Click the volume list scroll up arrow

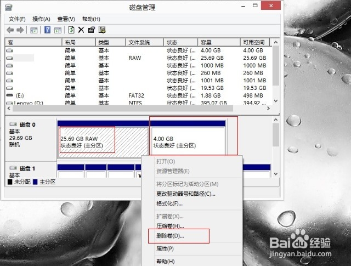pos(276,42)
